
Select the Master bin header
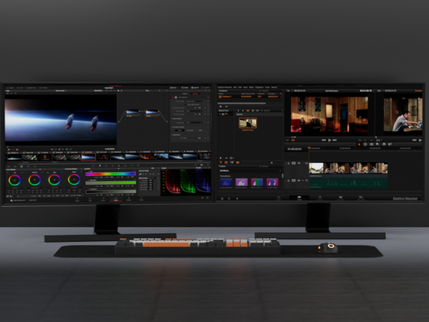pos(240,114)
